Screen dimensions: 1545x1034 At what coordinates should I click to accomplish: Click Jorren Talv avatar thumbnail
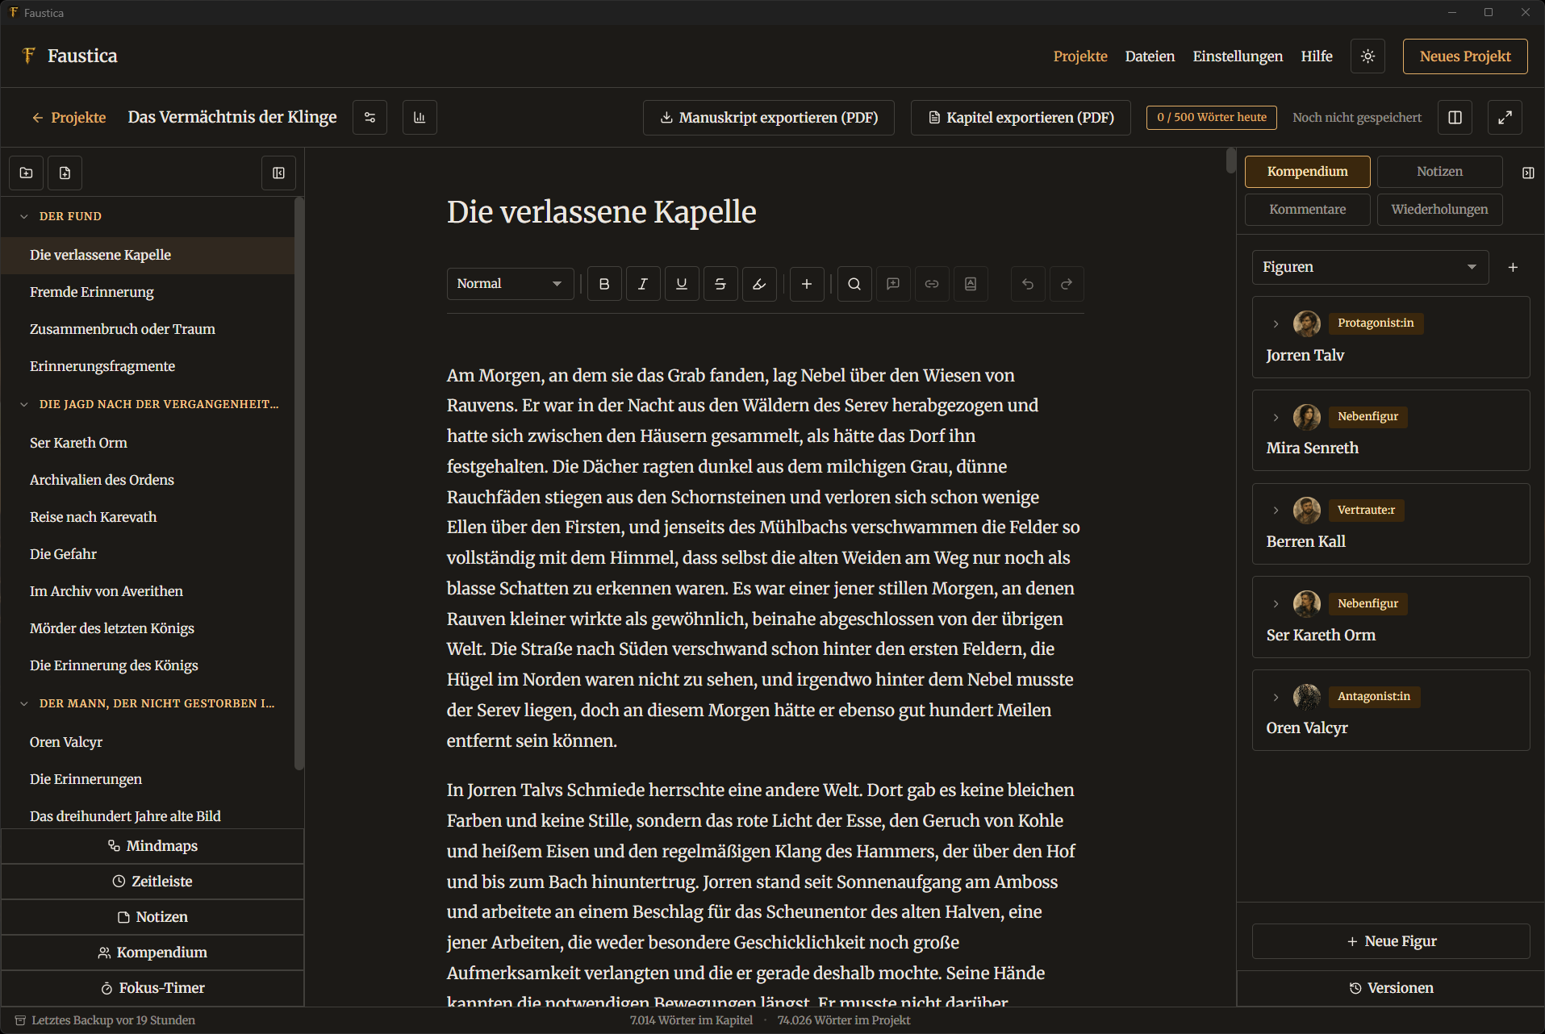(x=1306, y=323)
